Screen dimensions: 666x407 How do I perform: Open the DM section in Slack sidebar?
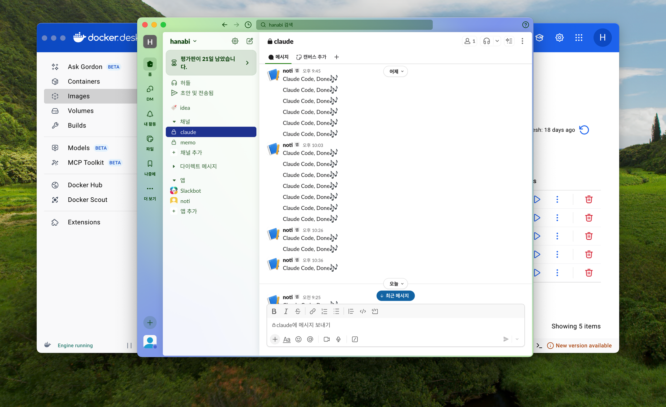pyautogui.click(x=150, y=92)
